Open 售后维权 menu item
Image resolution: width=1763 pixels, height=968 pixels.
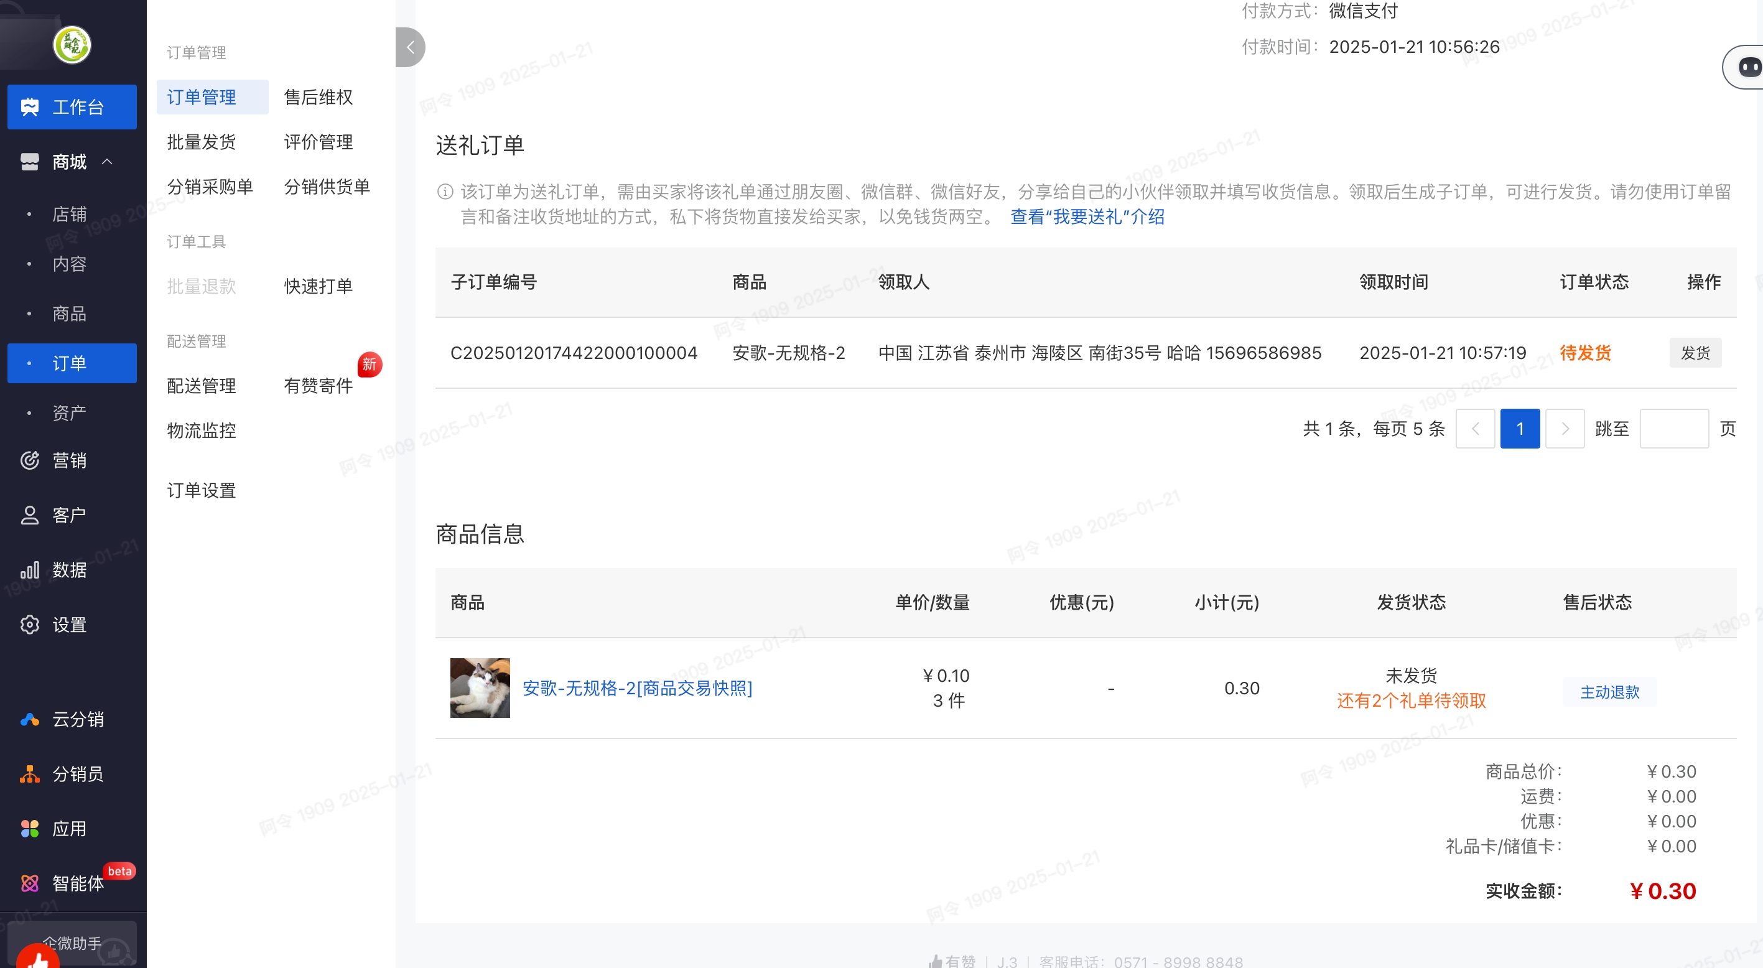click(x=319, y=97)
